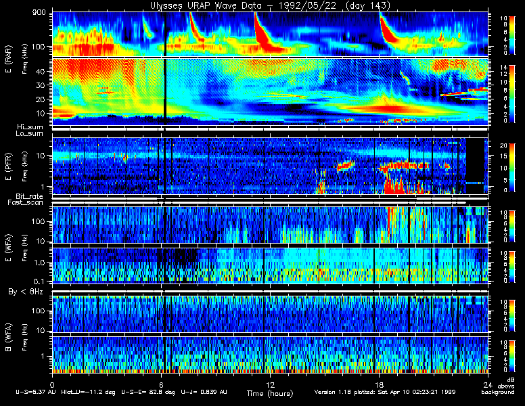Select 'Freq (Hz)' label of the B (WFA) panels
This screenshot has width=525, height=406.
click(x=24, y=338)
